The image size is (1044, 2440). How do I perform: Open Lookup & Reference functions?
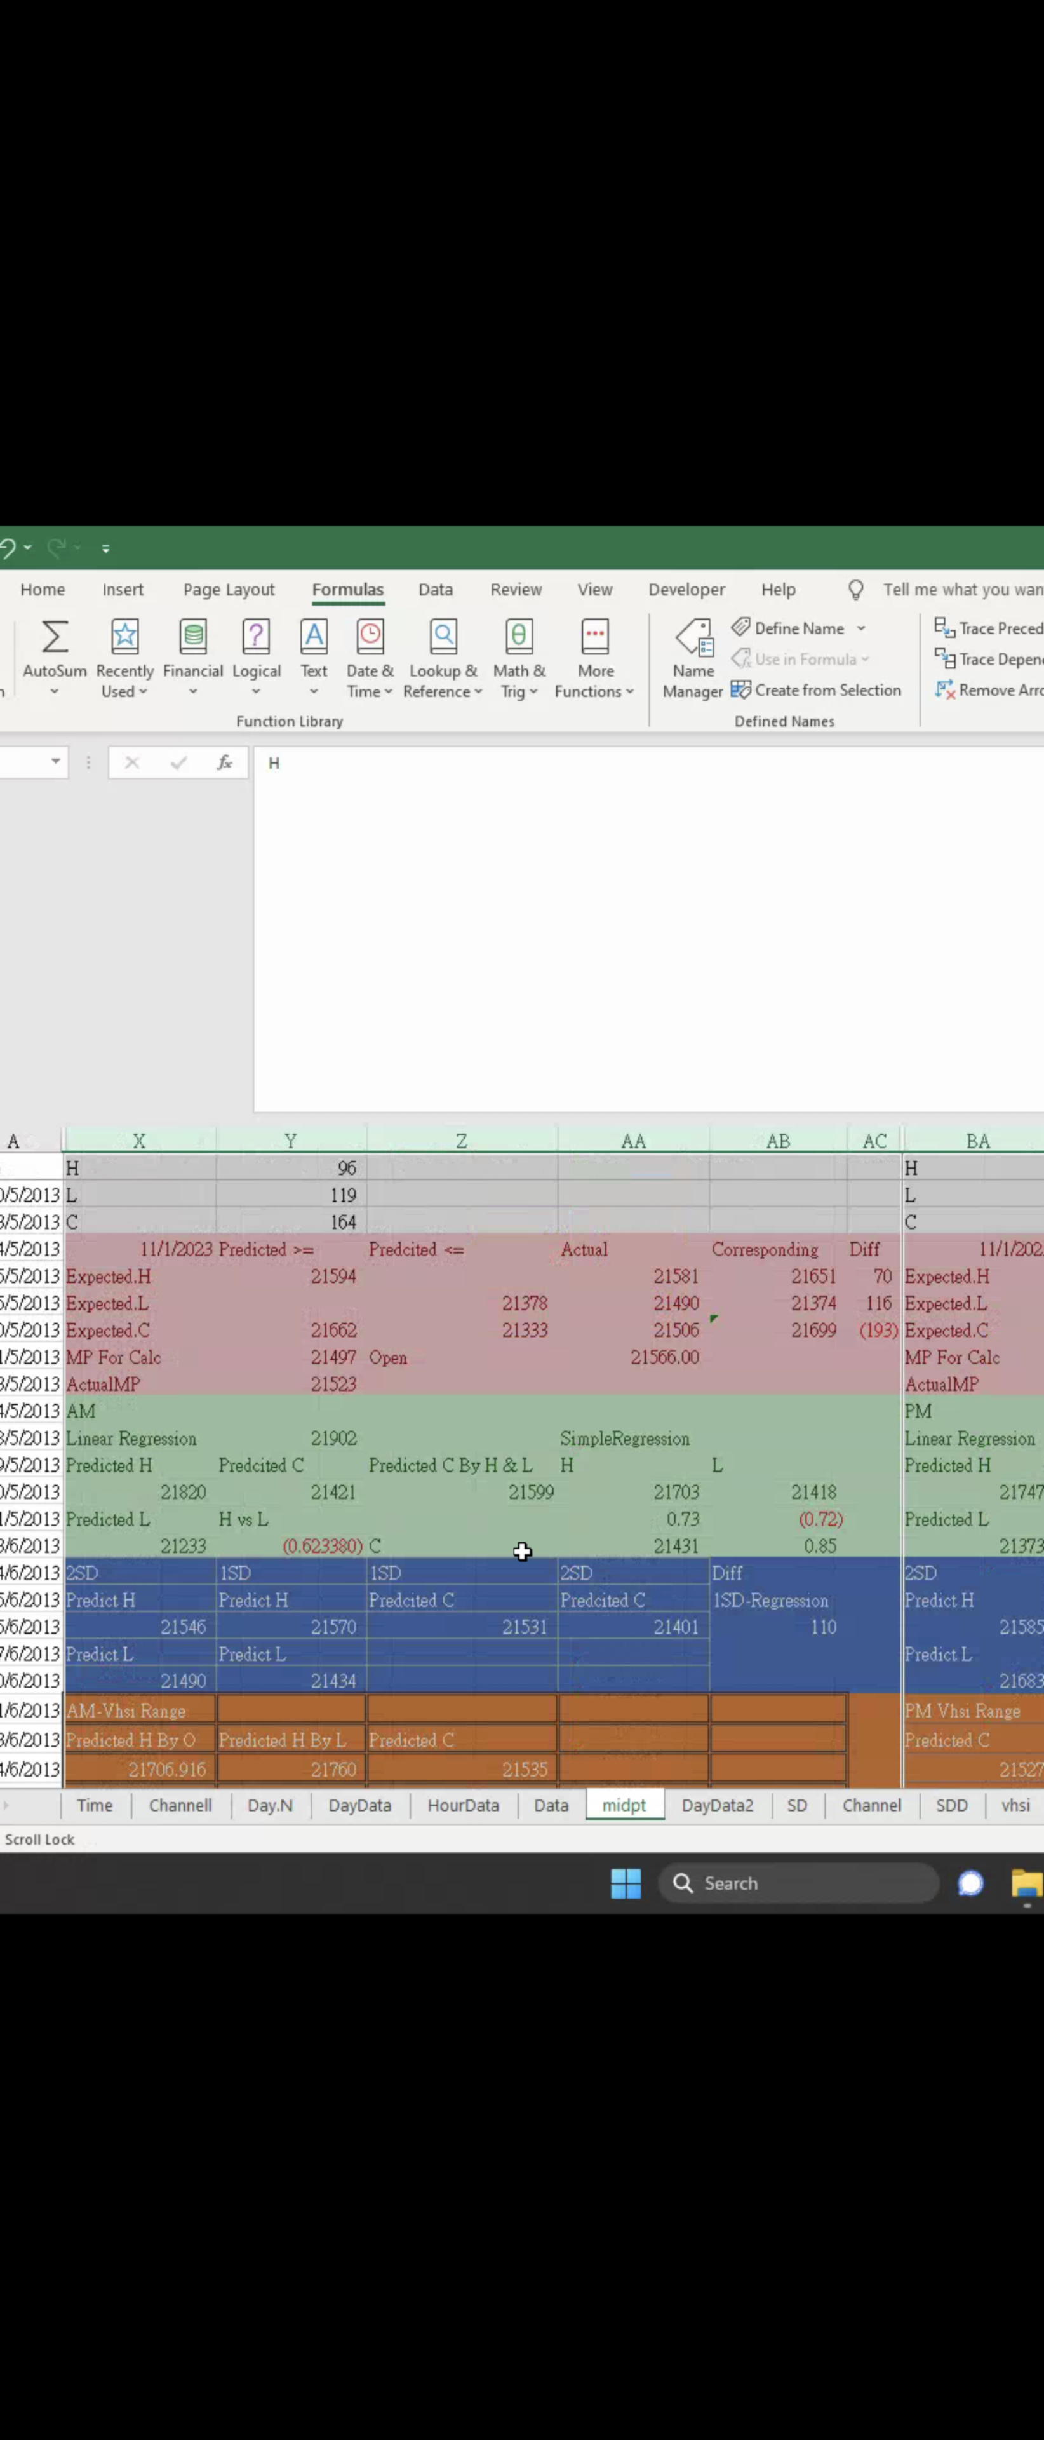tap(443, 660)
